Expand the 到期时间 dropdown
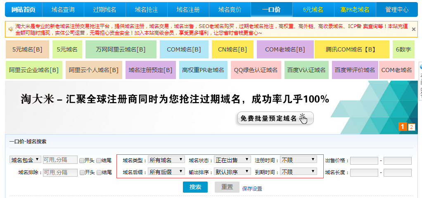422x198 pixels. pyautogui.click(x=298, y=172)
